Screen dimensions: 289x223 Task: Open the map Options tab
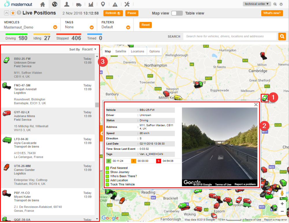tap(154, 51)
